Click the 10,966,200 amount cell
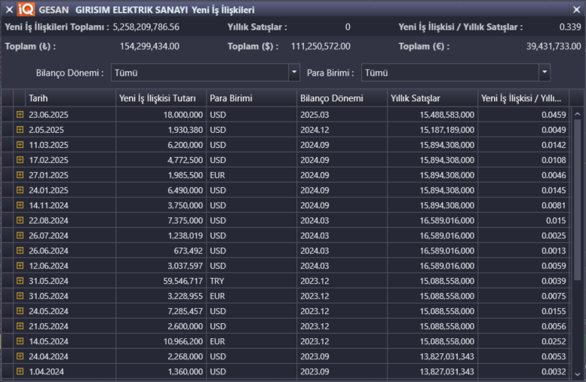The width and height of the screenshot is (586, 382). coord(161,341)
